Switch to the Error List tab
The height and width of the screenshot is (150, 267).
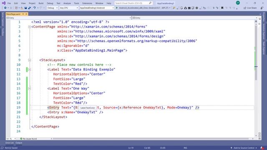(10, 143)
